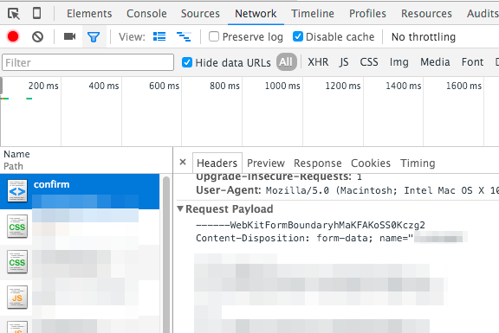Activate the inspect element cursor icon
Image resolution: width=499 pixels, height=333 pixels.
coord(14,14)
